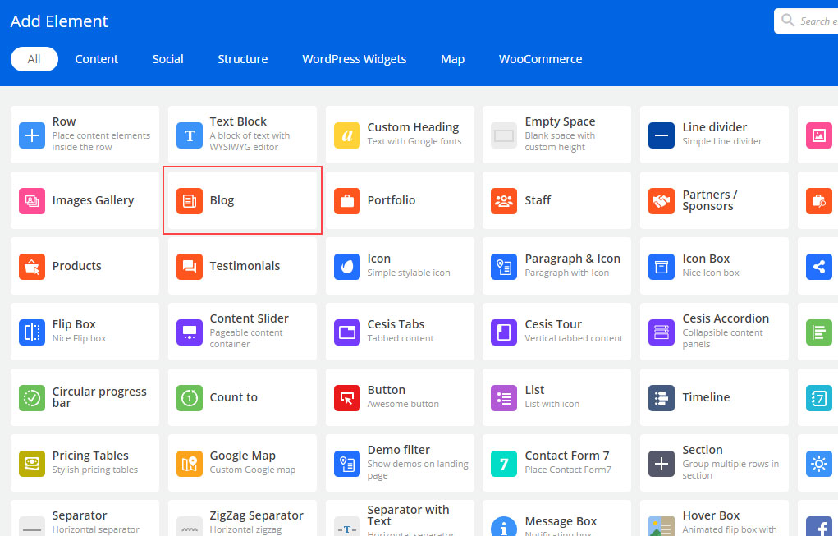Image resolution: width=838 pixels, height=536 pixels.
Task: Select the Text Block element icon
Action: click(x=190, y=135)
